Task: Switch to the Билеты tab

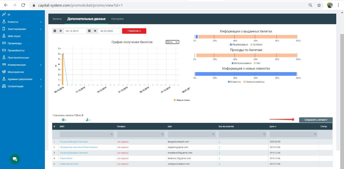Action: 57,19
